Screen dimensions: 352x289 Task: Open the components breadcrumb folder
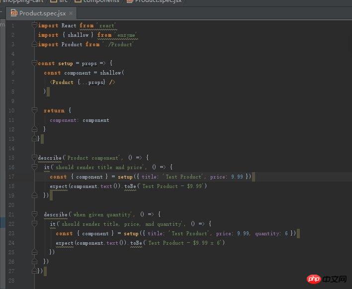pos(97,1)
